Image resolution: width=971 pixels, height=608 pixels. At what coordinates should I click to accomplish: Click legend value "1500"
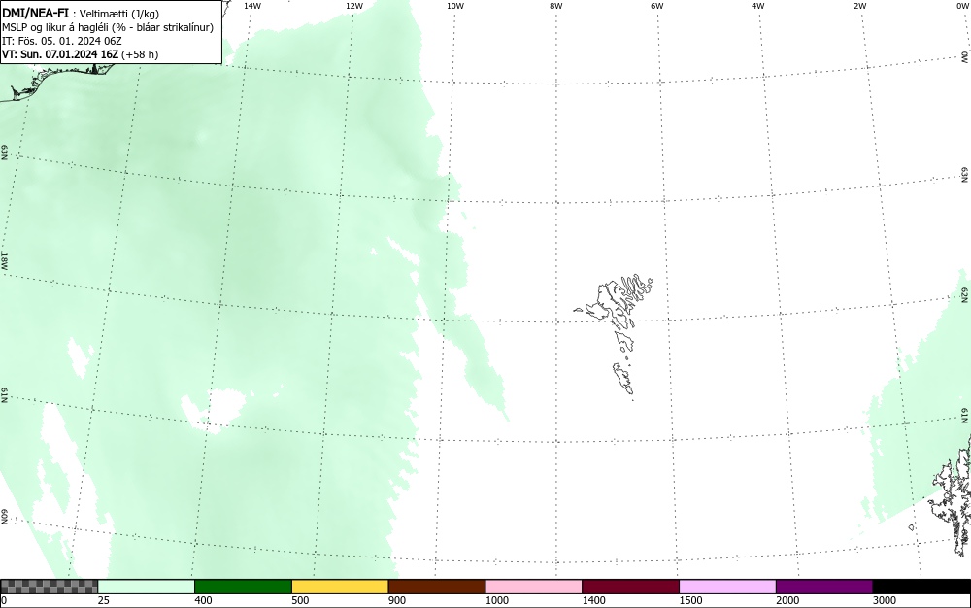pos(690,600)
